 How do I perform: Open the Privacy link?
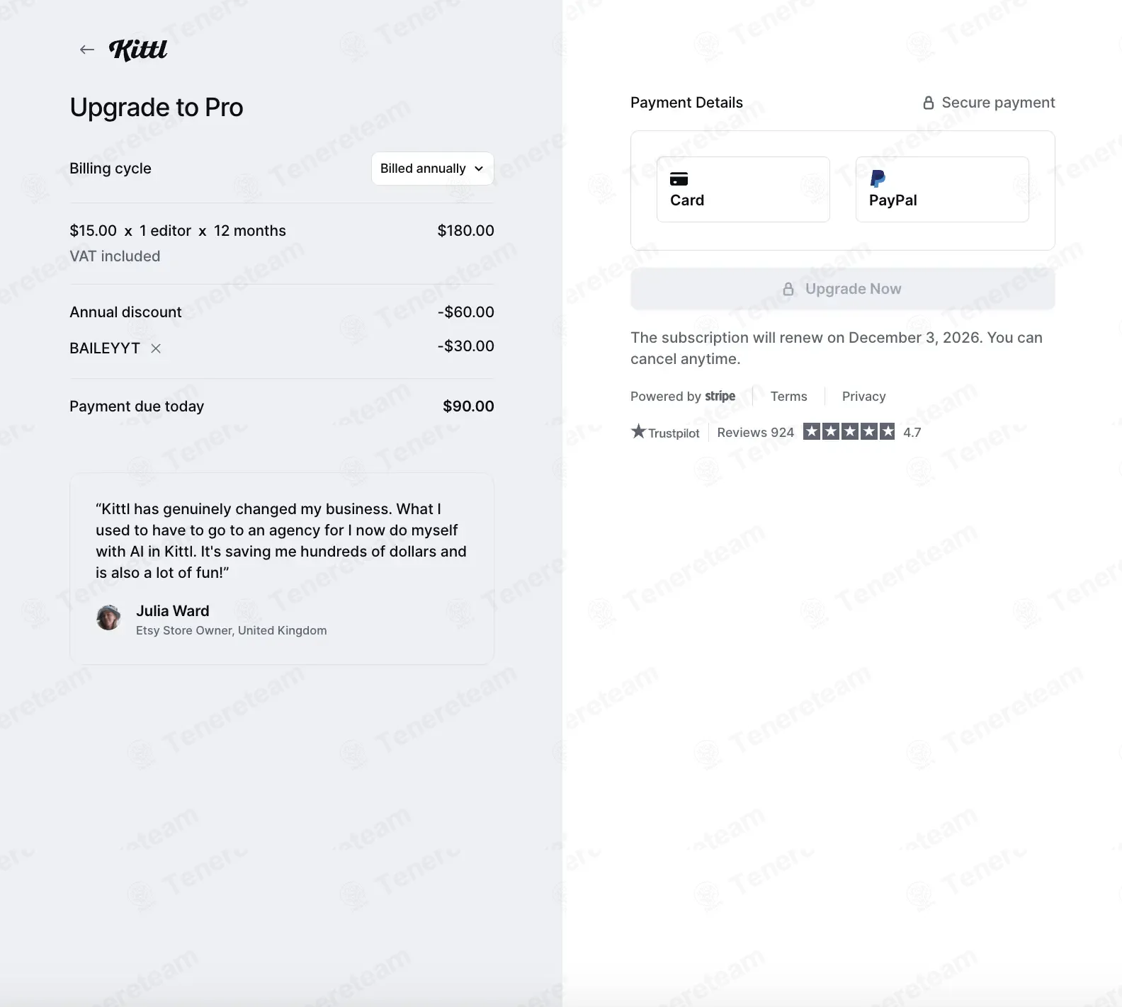coord(863,397)
